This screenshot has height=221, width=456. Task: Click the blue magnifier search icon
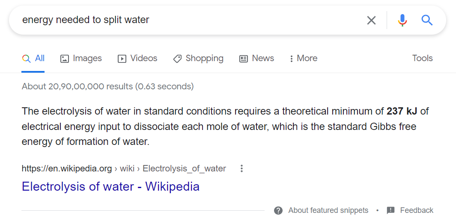tap(427, 20)
